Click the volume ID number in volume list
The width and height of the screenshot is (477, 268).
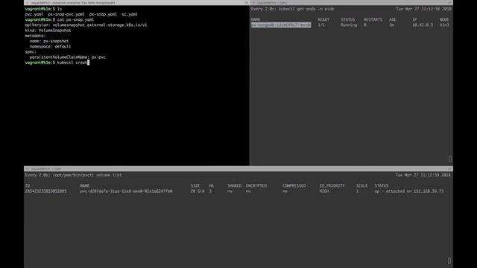(x=45, y=191)
